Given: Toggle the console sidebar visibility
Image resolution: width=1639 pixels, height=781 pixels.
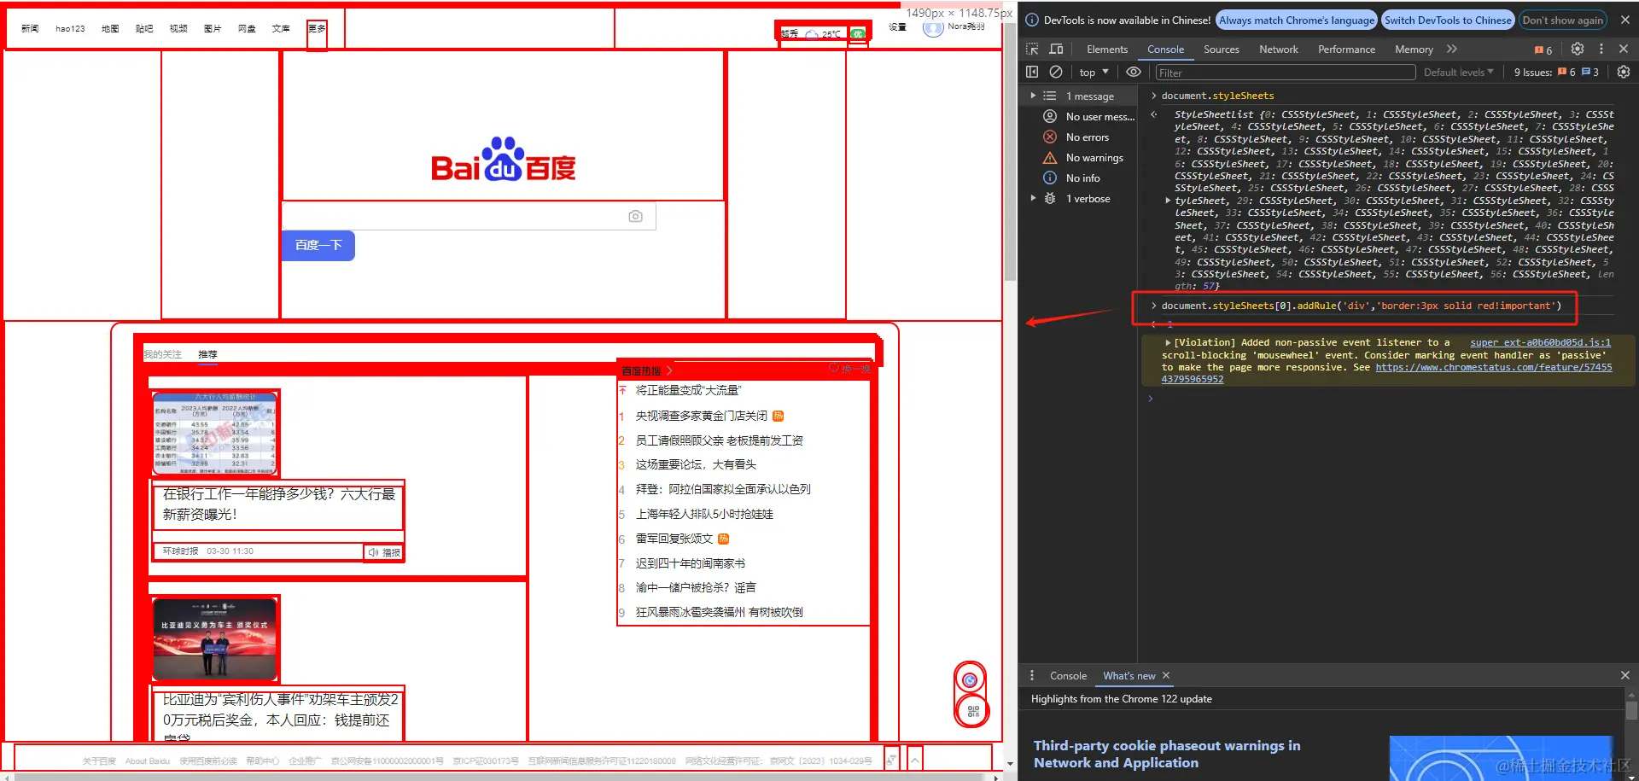Looking at the screenshot, I should coord(1032,72).
